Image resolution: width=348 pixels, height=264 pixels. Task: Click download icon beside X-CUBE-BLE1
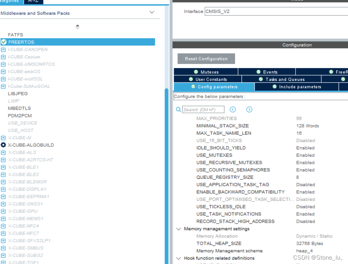click(3, 167)
